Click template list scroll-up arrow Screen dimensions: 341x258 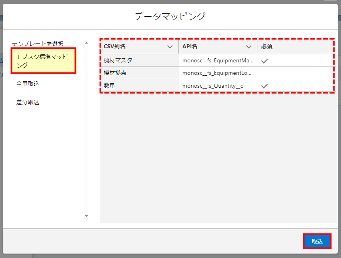pyautogui.click(x=86, y=42)
